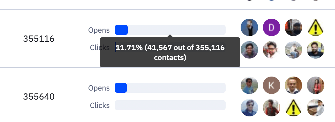Click the last avatar in the 355116 second row
This screenshot has width=335, height=122.
pyautogui.click(x=316, y=50)
